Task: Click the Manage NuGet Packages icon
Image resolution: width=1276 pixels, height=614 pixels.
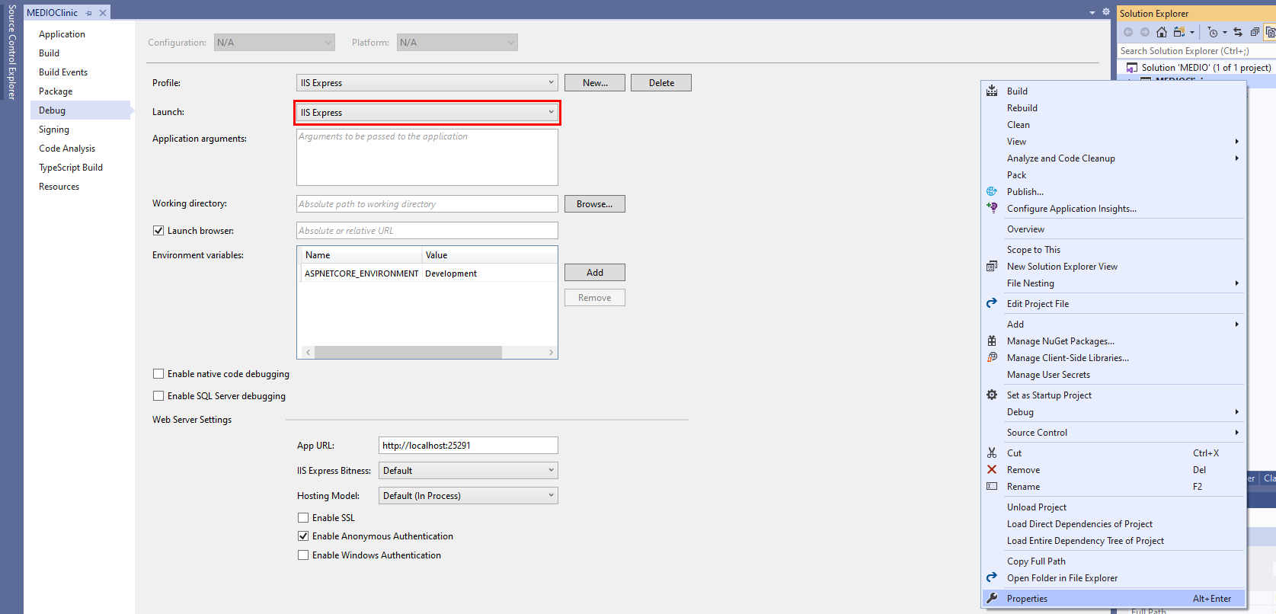Action: pos(992,341)
